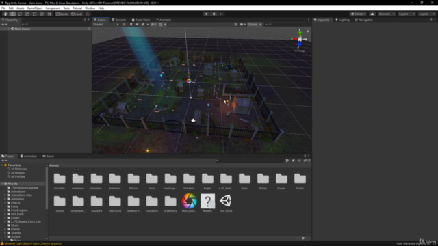This screenshot has width=438, height=246.
Task: Open the Component menu
Action: pos(53,8)
